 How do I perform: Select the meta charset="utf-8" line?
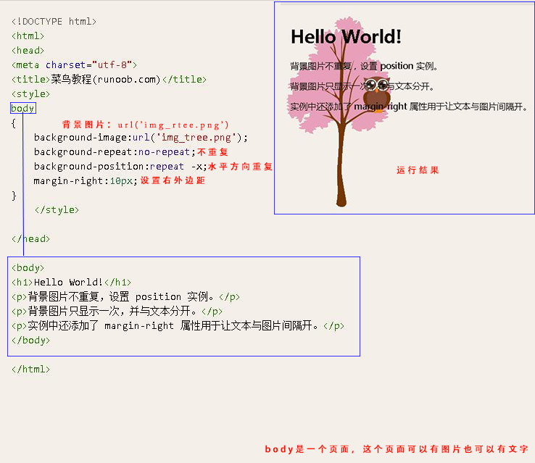pos(74,64)
